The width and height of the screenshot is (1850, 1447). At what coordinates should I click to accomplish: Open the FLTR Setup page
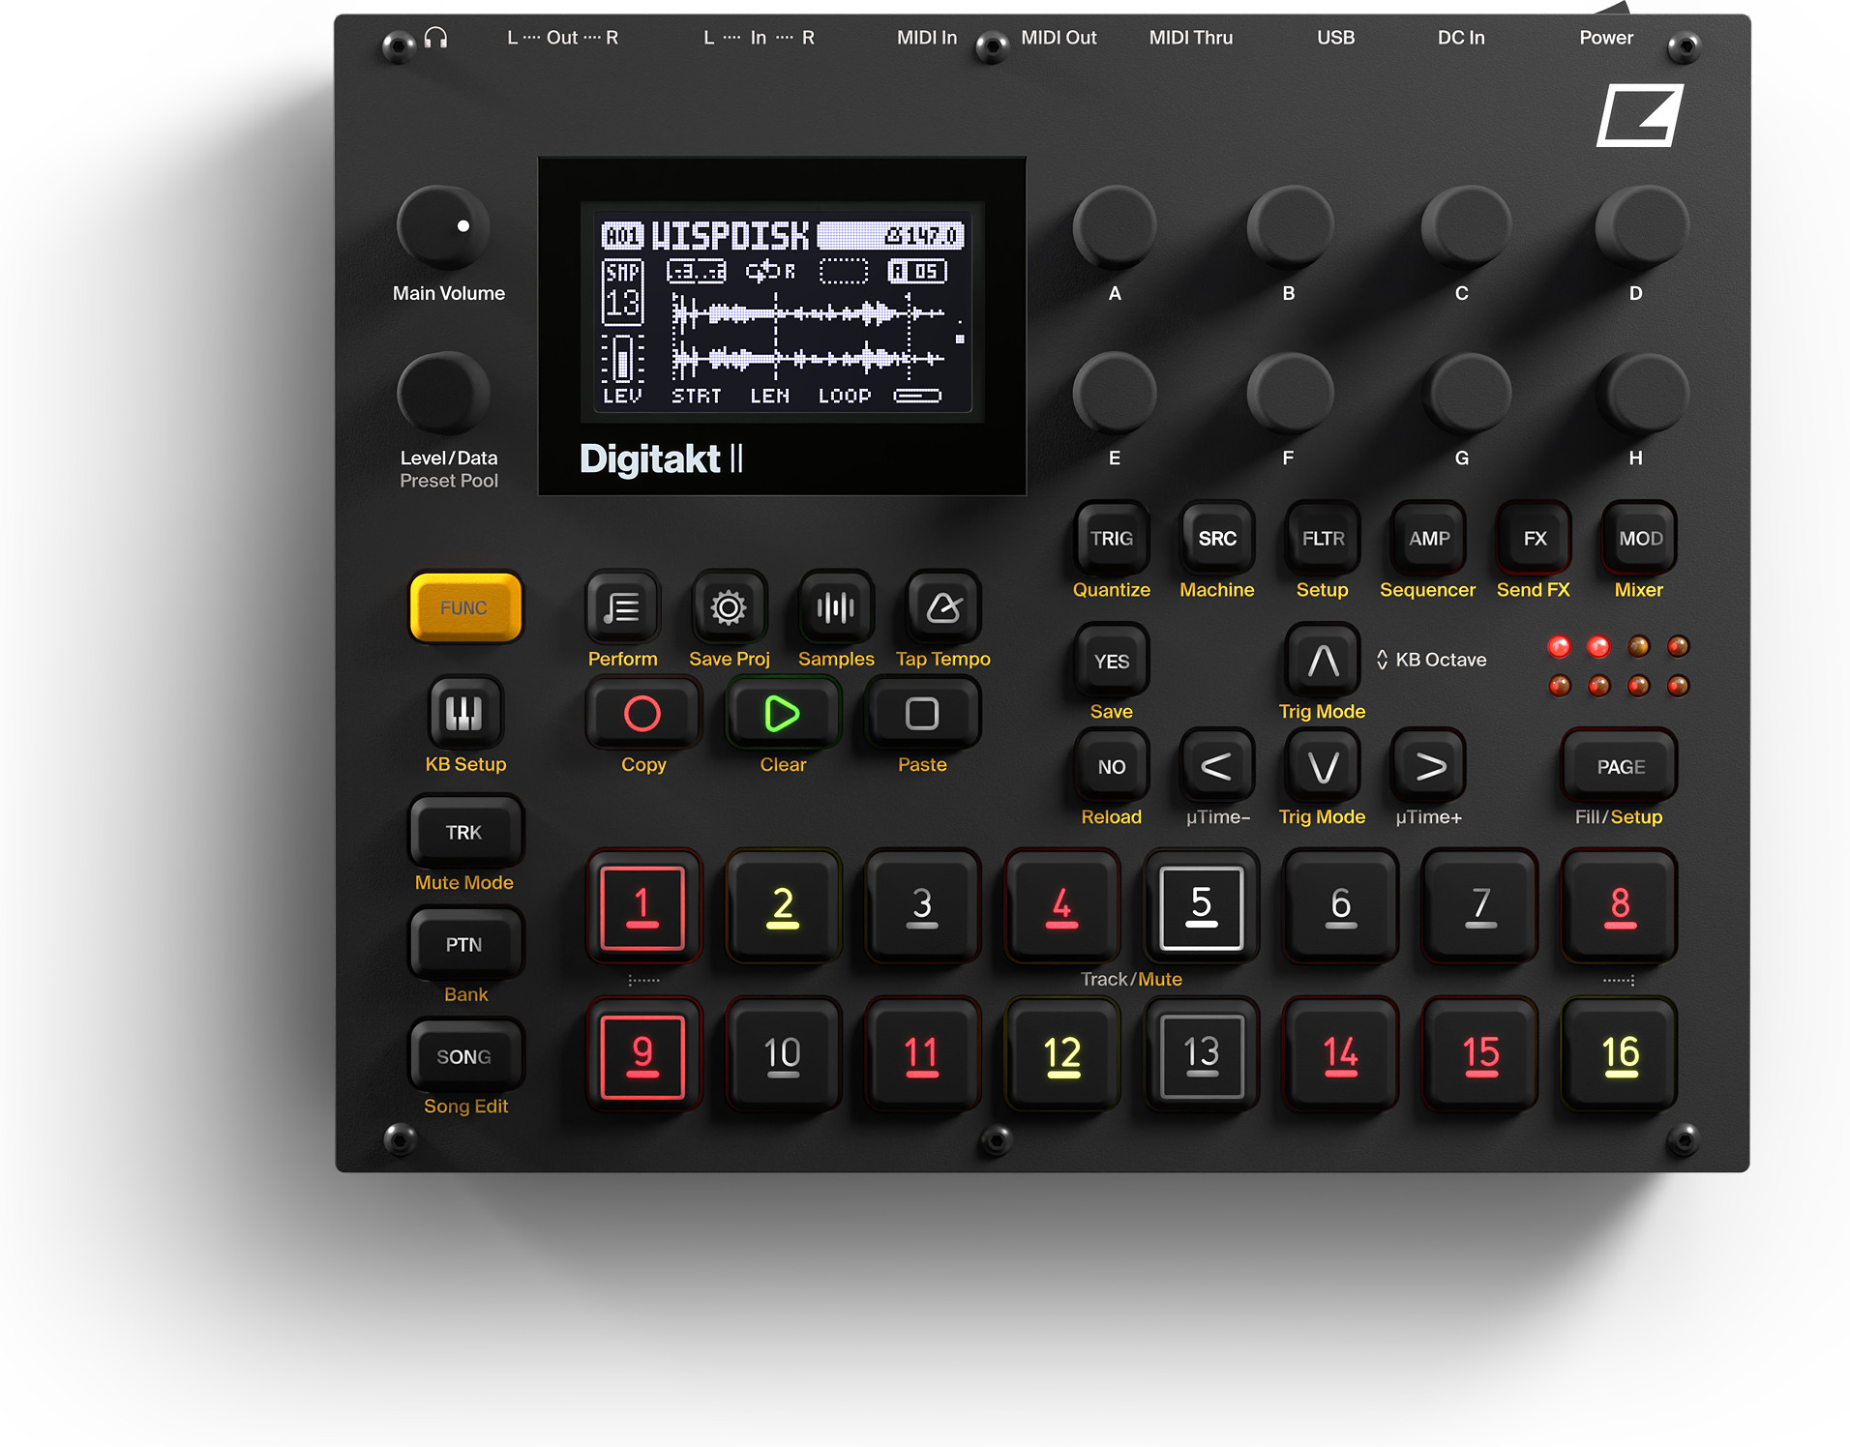(x=1323, y=539)
